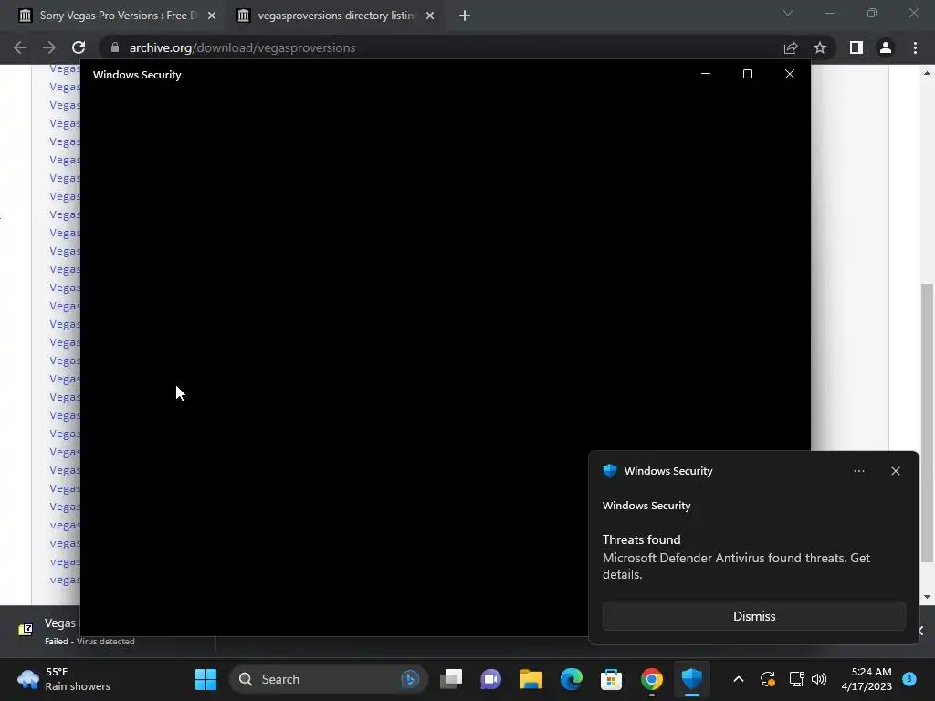This screenshot has height=701, width=935.
Task: Open tab search dropdown chevron
Action: 788,13
